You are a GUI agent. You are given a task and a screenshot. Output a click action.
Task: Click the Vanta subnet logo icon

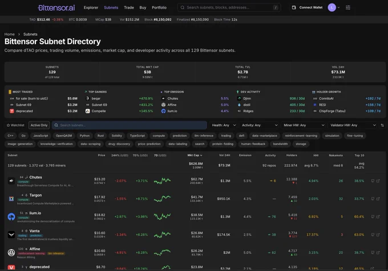(11, 234)
